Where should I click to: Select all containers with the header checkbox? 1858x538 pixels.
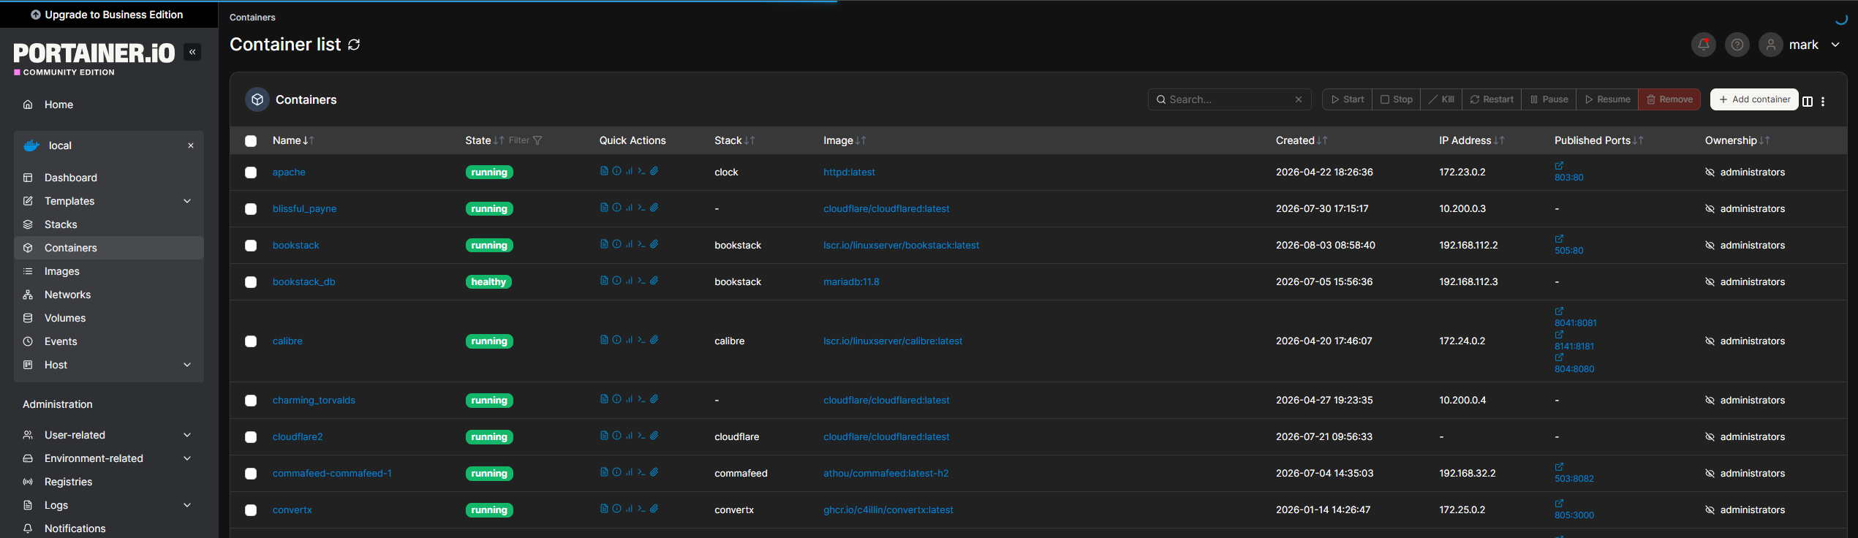point(251,141)
